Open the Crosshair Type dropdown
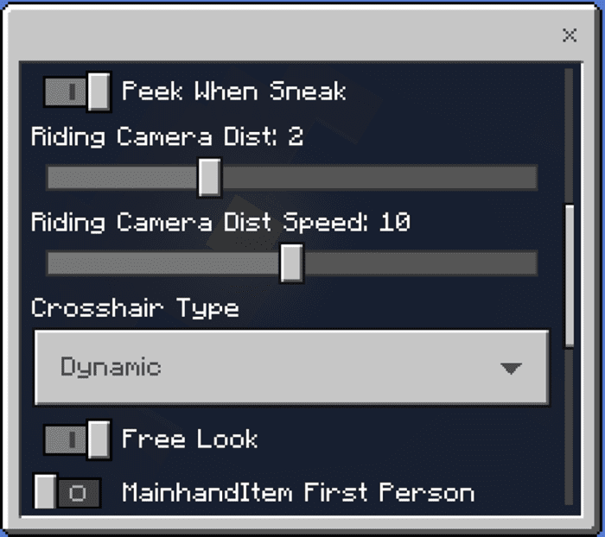This screenshot has width=605, height=537. pyautogui.click(x=292, y=367)
